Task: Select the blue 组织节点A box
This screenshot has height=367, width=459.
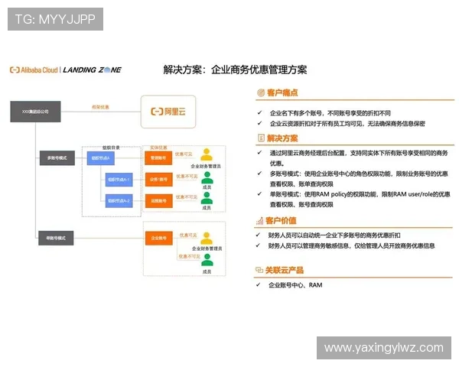Action: click(101, 158)
